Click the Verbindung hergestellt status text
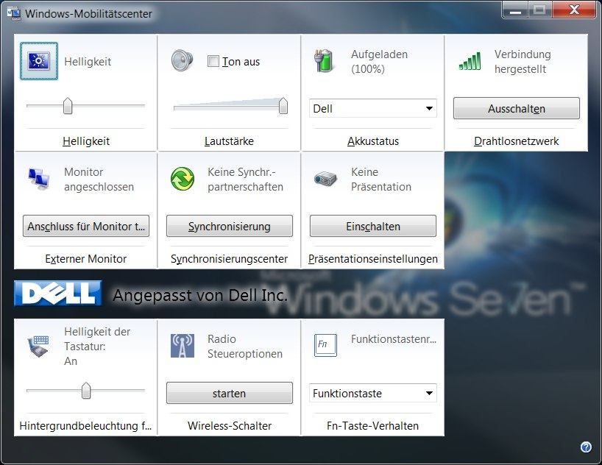The image size is (602, 465). point(522,62)
